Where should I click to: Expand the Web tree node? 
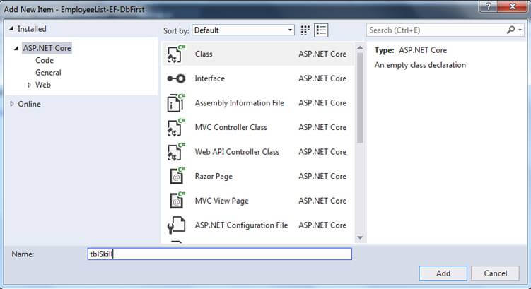coord(29,85)
